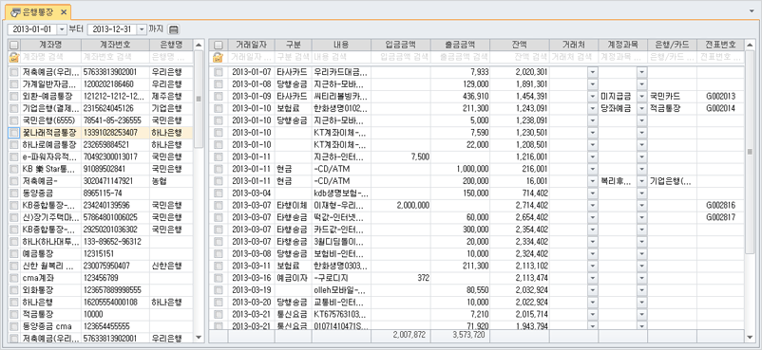The height and width of the screenshot is (350, 762).
Task: Focus the 입금금액 검색 filter field
Action: point(400,57)
